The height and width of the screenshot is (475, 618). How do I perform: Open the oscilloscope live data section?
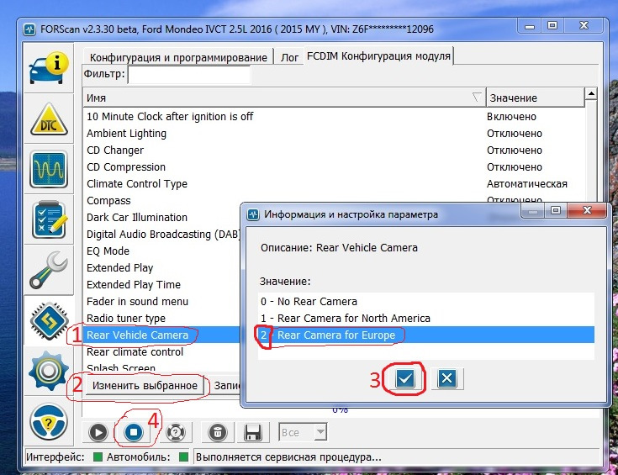[49, 170]
